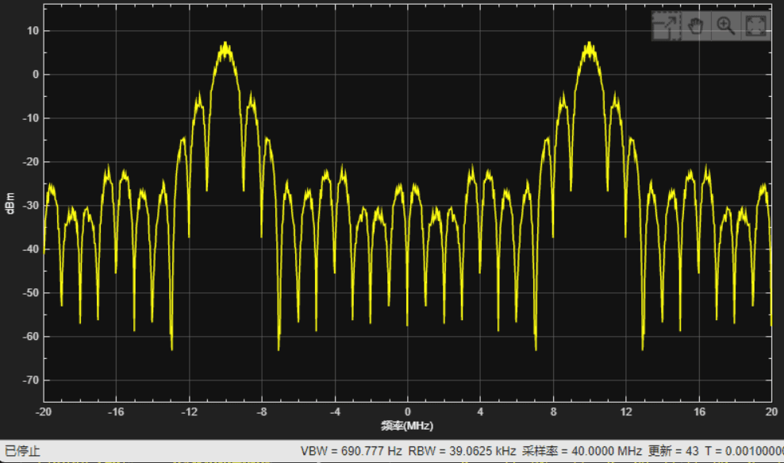Maximize the axes with the expand icon
The width and height of the screenshot is (784, 463).
pyautogui.click(x=755, y=25)
